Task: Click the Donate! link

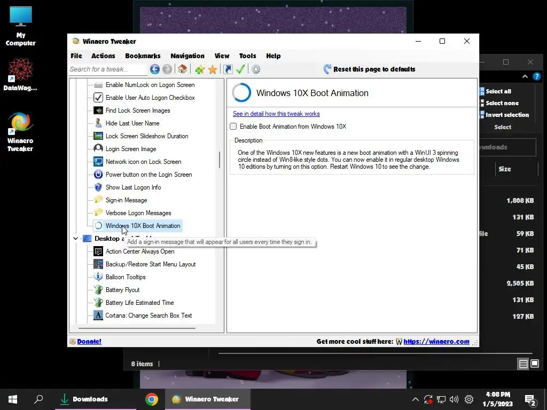Action: (x=89, y=341)
